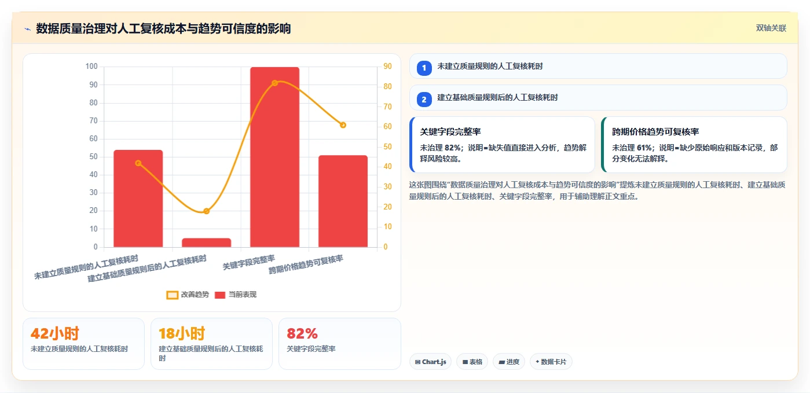Open the 未建立质量规则的人工复核耗时 list item

[598, 66]
